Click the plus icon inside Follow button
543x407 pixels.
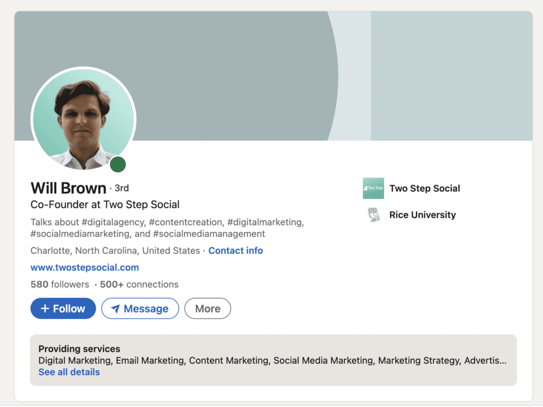point(45,308)
